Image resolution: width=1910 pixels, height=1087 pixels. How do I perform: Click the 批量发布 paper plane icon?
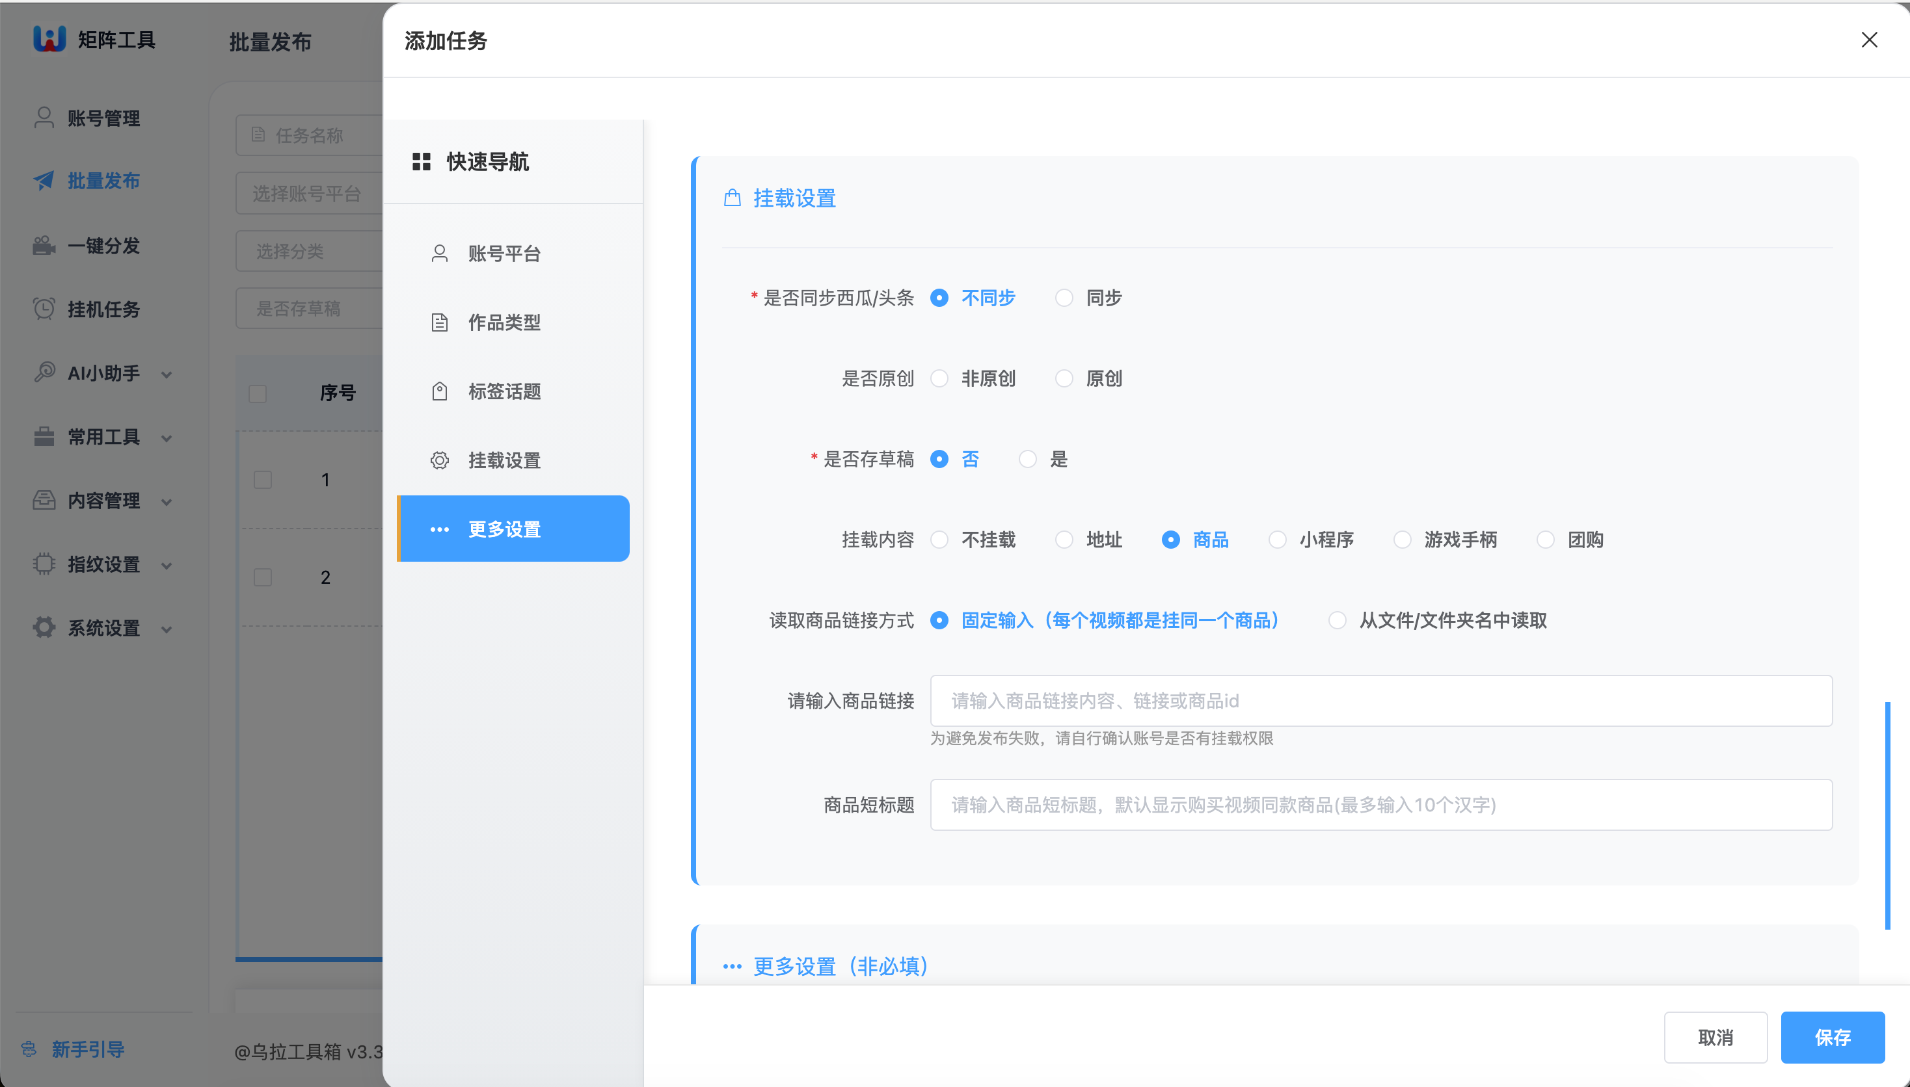(44, 180)
